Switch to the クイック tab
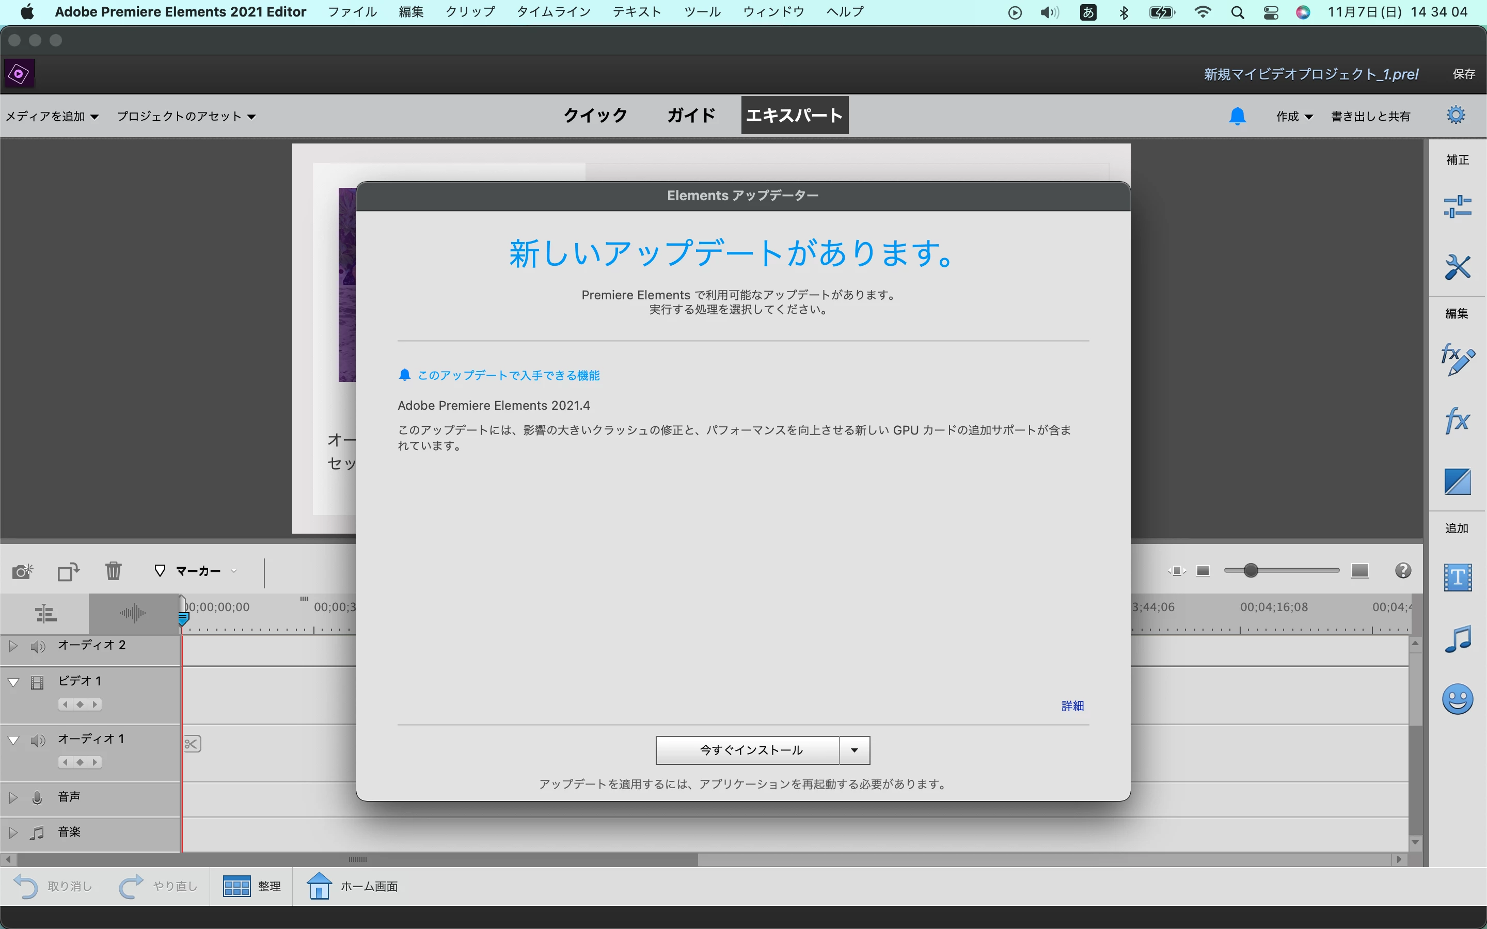1487x929 pixels. pos(595,116)
